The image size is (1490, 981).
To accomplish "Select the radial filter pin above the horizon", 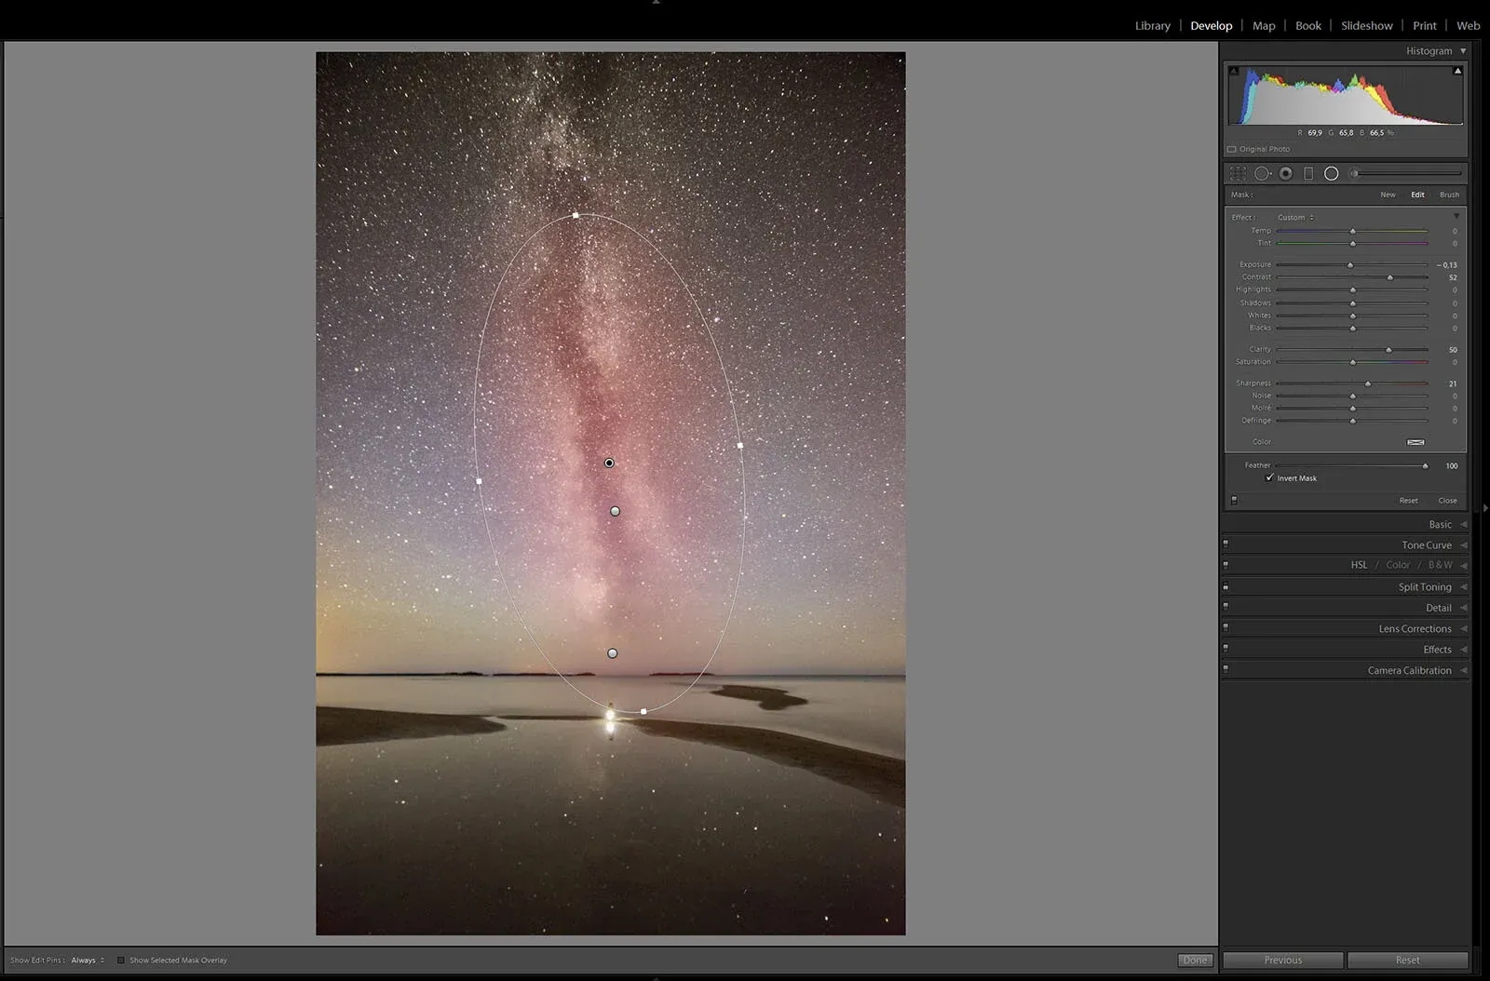I will tap(613, 653).
